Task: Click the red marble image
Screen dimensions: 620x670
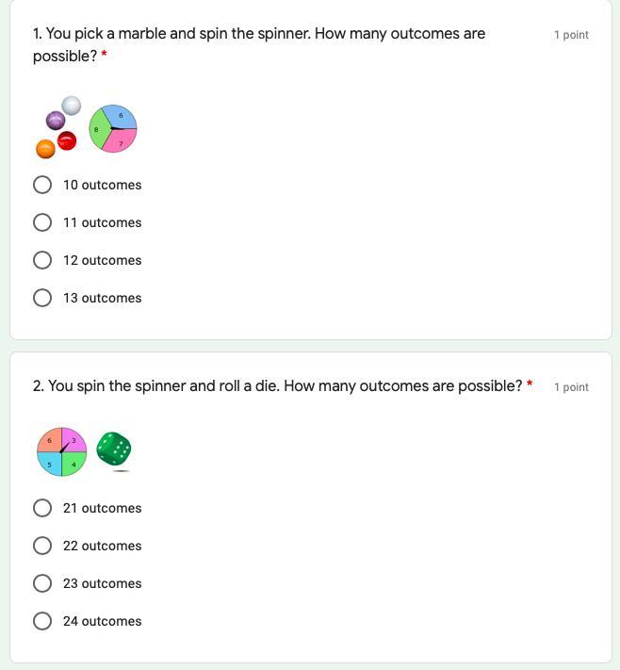Action: point(67,141)
